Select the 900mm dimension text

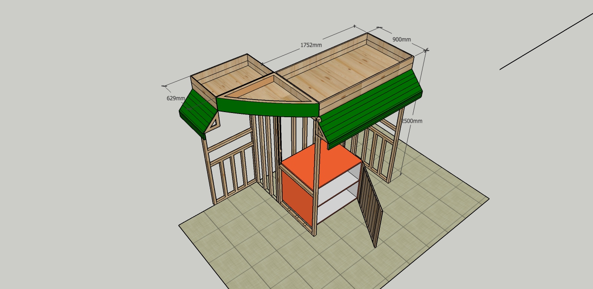pyautogui.click(x=402, y=39)
